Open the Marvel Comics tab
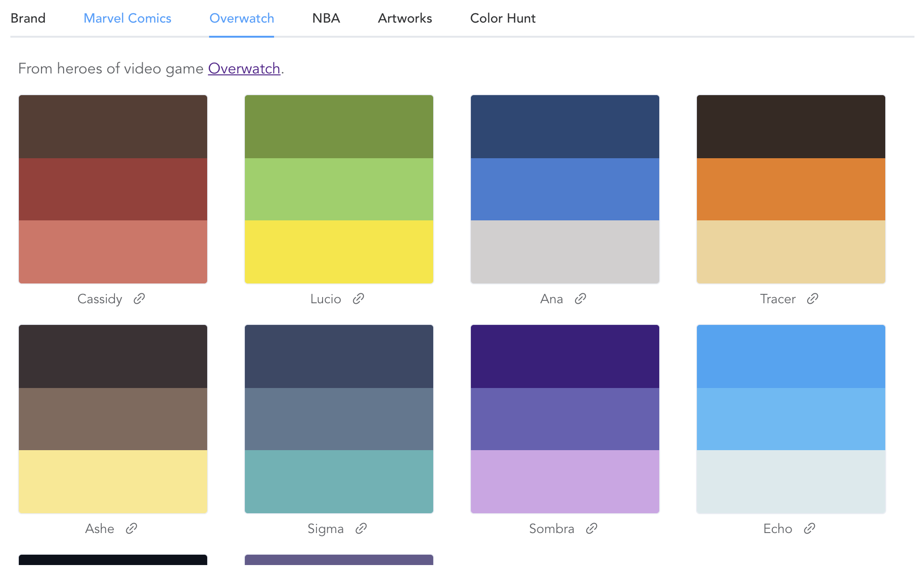This screenshot has width=922, height=582. point(127,18)
